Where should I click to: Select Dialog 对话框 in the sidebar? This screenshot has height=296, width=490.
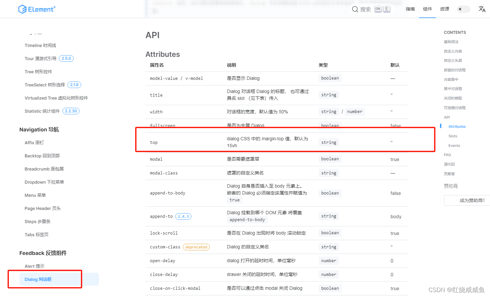coord(59,279)
